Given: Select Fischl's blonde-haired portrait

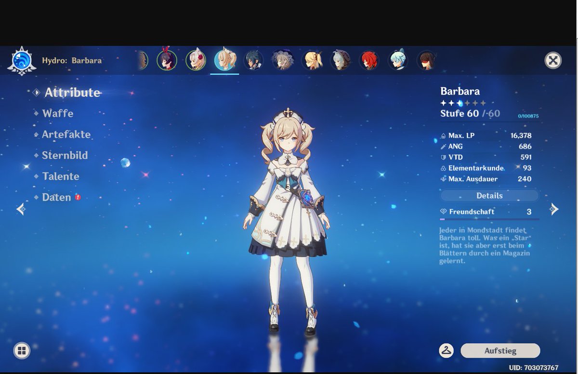Looking at the screenshot, I should point(311,60).
